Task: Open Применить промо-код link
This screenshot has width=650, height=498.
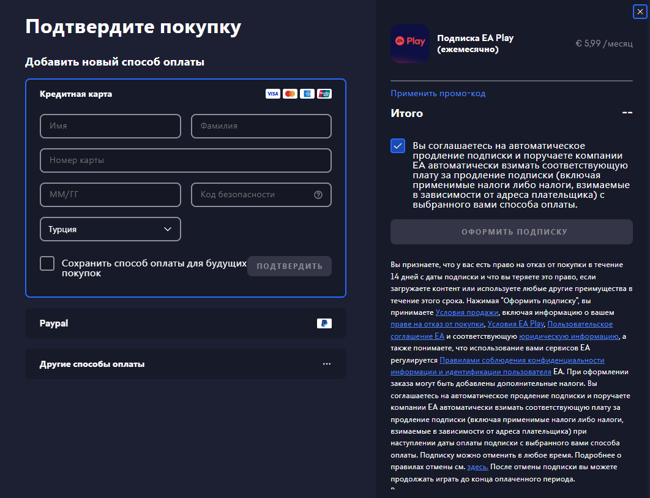Action: (x=438, y=93)
